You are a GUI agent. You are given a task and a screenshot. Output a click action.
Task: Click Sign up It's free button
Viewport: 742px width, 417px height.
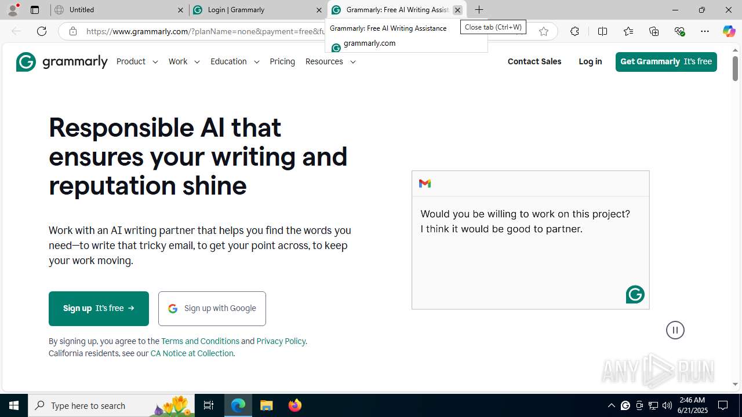click(x=99, y=308)
